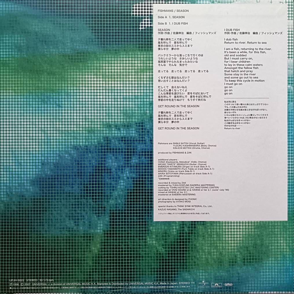Select the I DUB FISH lyrics title
The image size is (294, 294).
[232, 30]
